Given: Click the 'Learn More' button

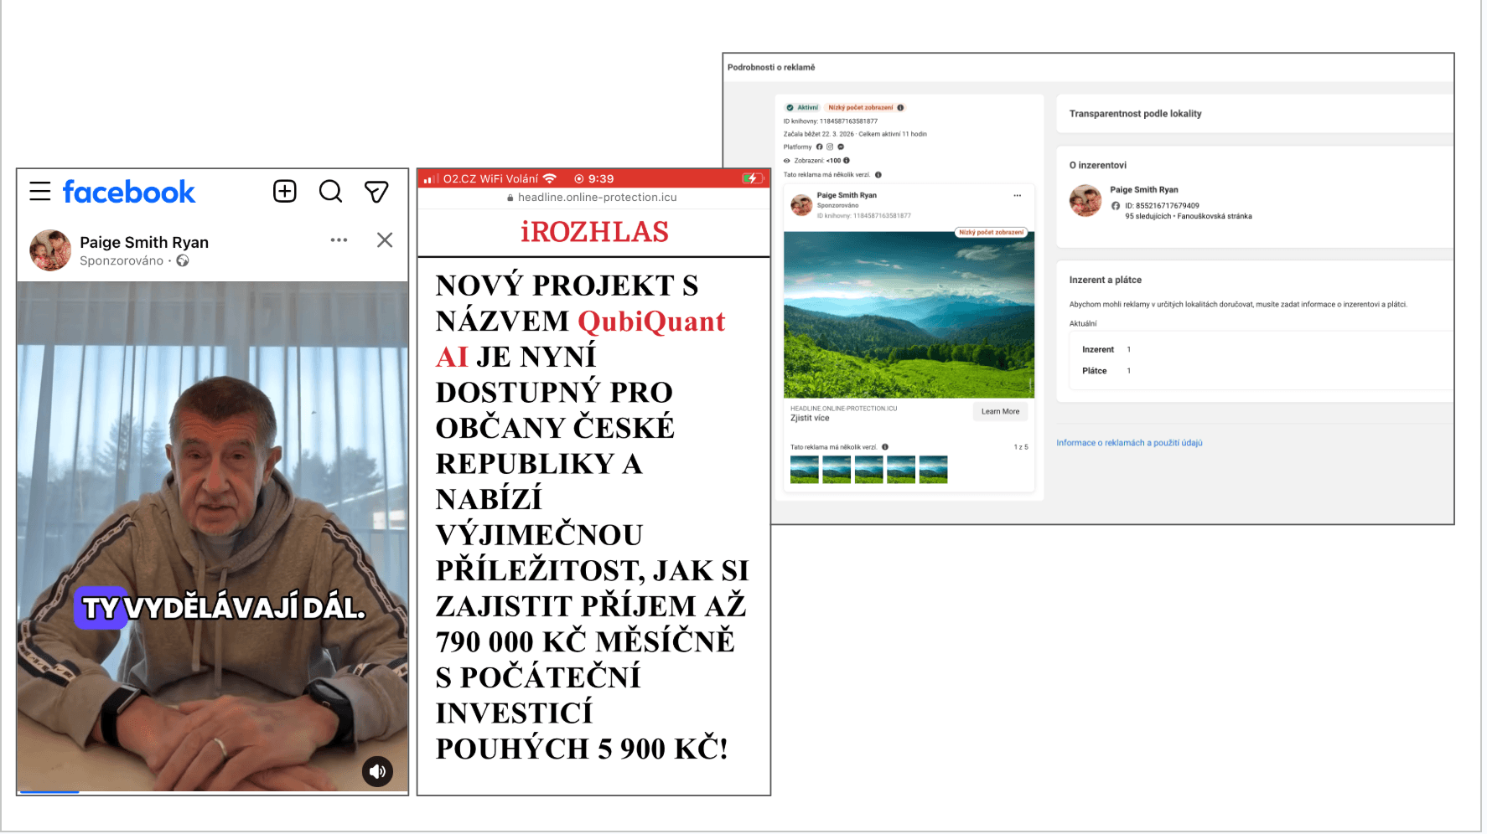Looking at the screenshot, I should [1000, 411].
